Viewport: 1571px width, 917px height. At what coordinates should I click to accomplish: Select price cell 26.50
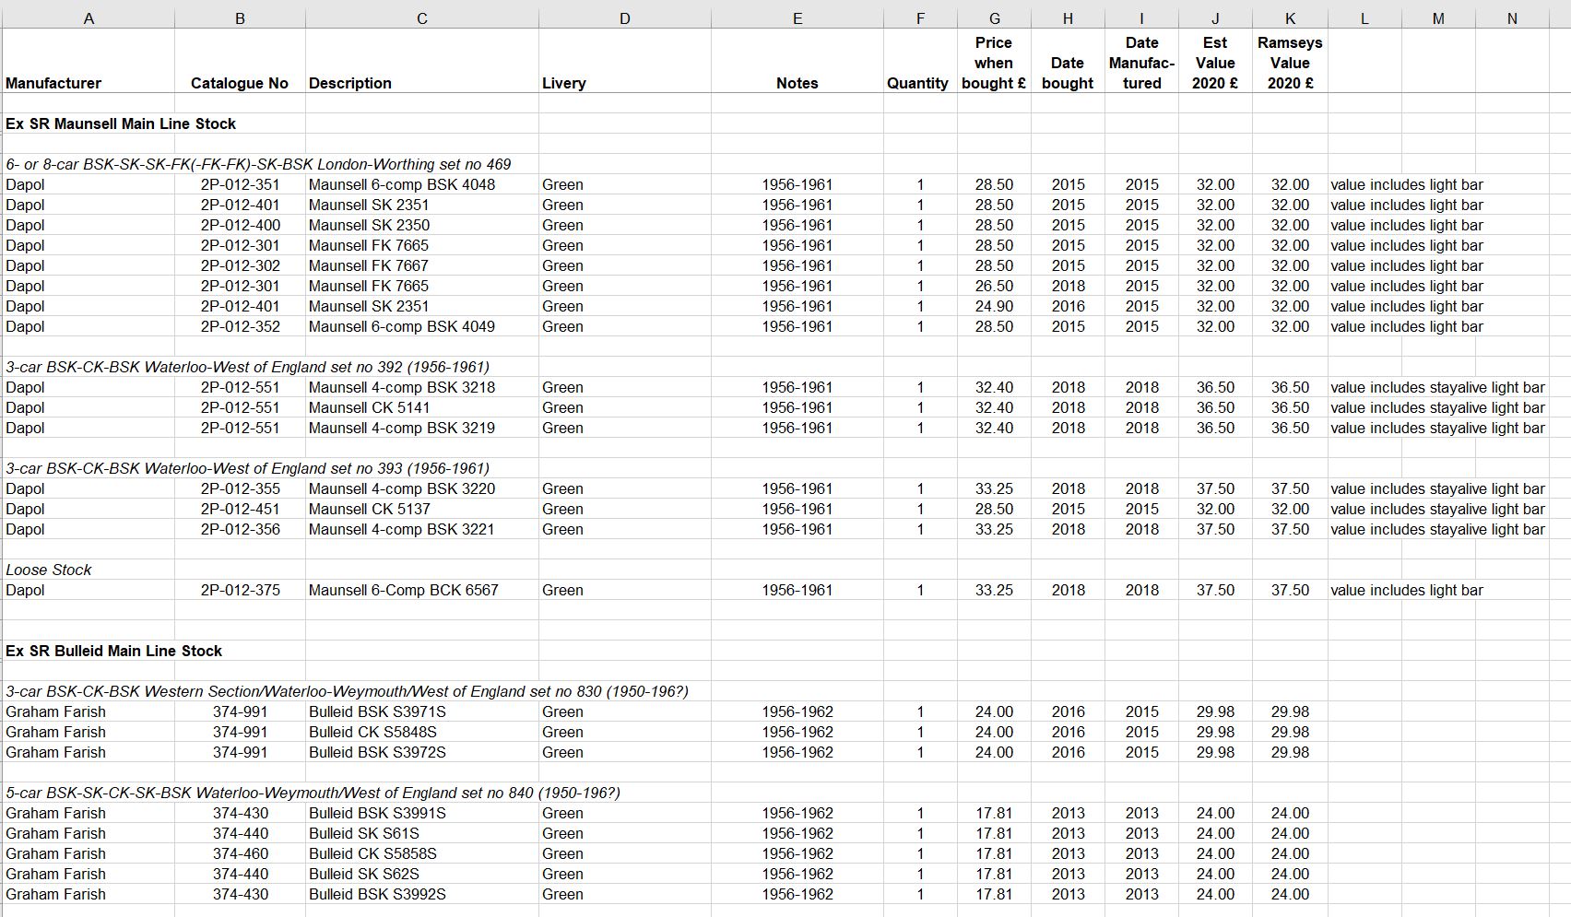994,286
